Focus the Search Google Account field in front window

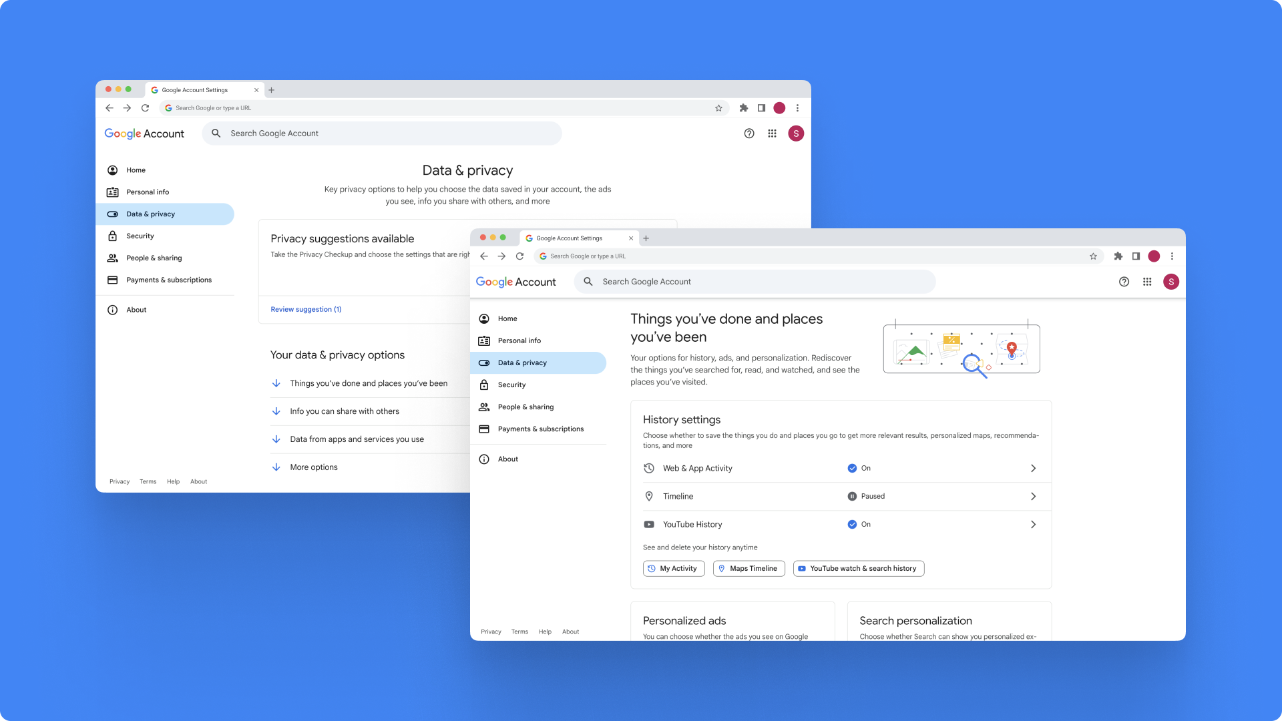755,282
